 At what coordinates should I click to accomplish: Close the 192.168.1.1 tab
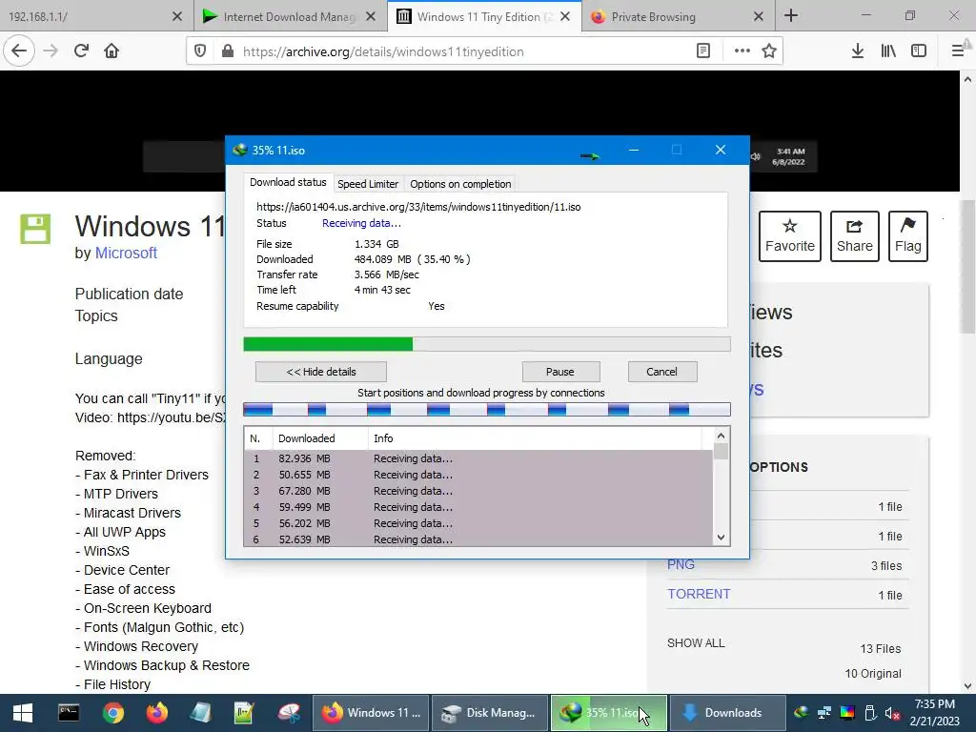[x=177, y=17]
